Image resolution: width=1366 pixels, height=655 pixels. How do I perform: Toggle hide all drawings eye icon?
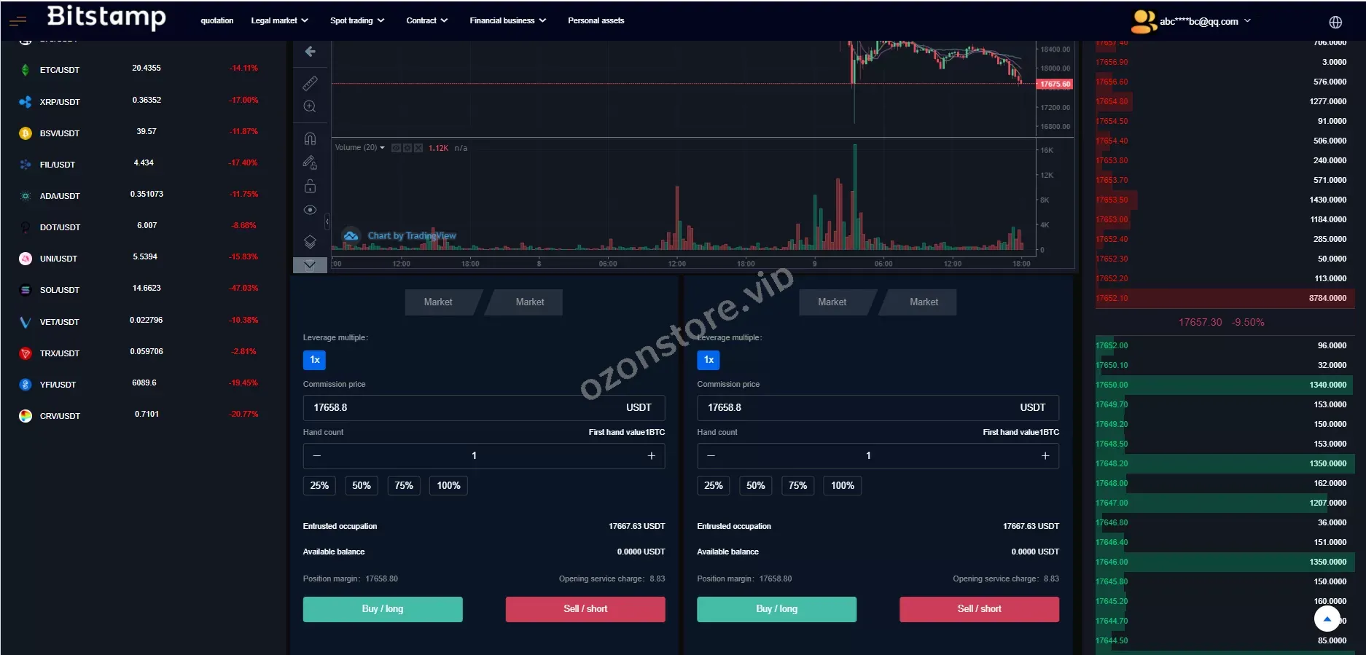310,211
